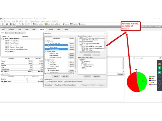This screenshot has width=162, height=121.
Task: Click the camera icon in dark sidebar
Action: pyautogui.click(x=159, y=77)
